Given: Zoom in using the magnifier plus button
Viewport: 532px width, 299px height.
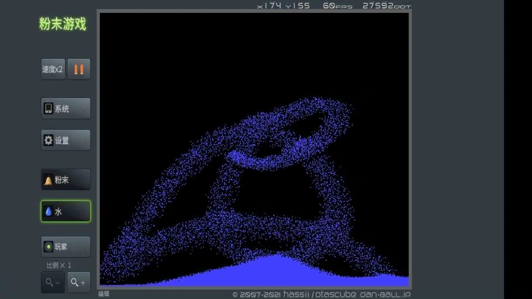Looking at the screenshot, I should (x=78, y=282).
